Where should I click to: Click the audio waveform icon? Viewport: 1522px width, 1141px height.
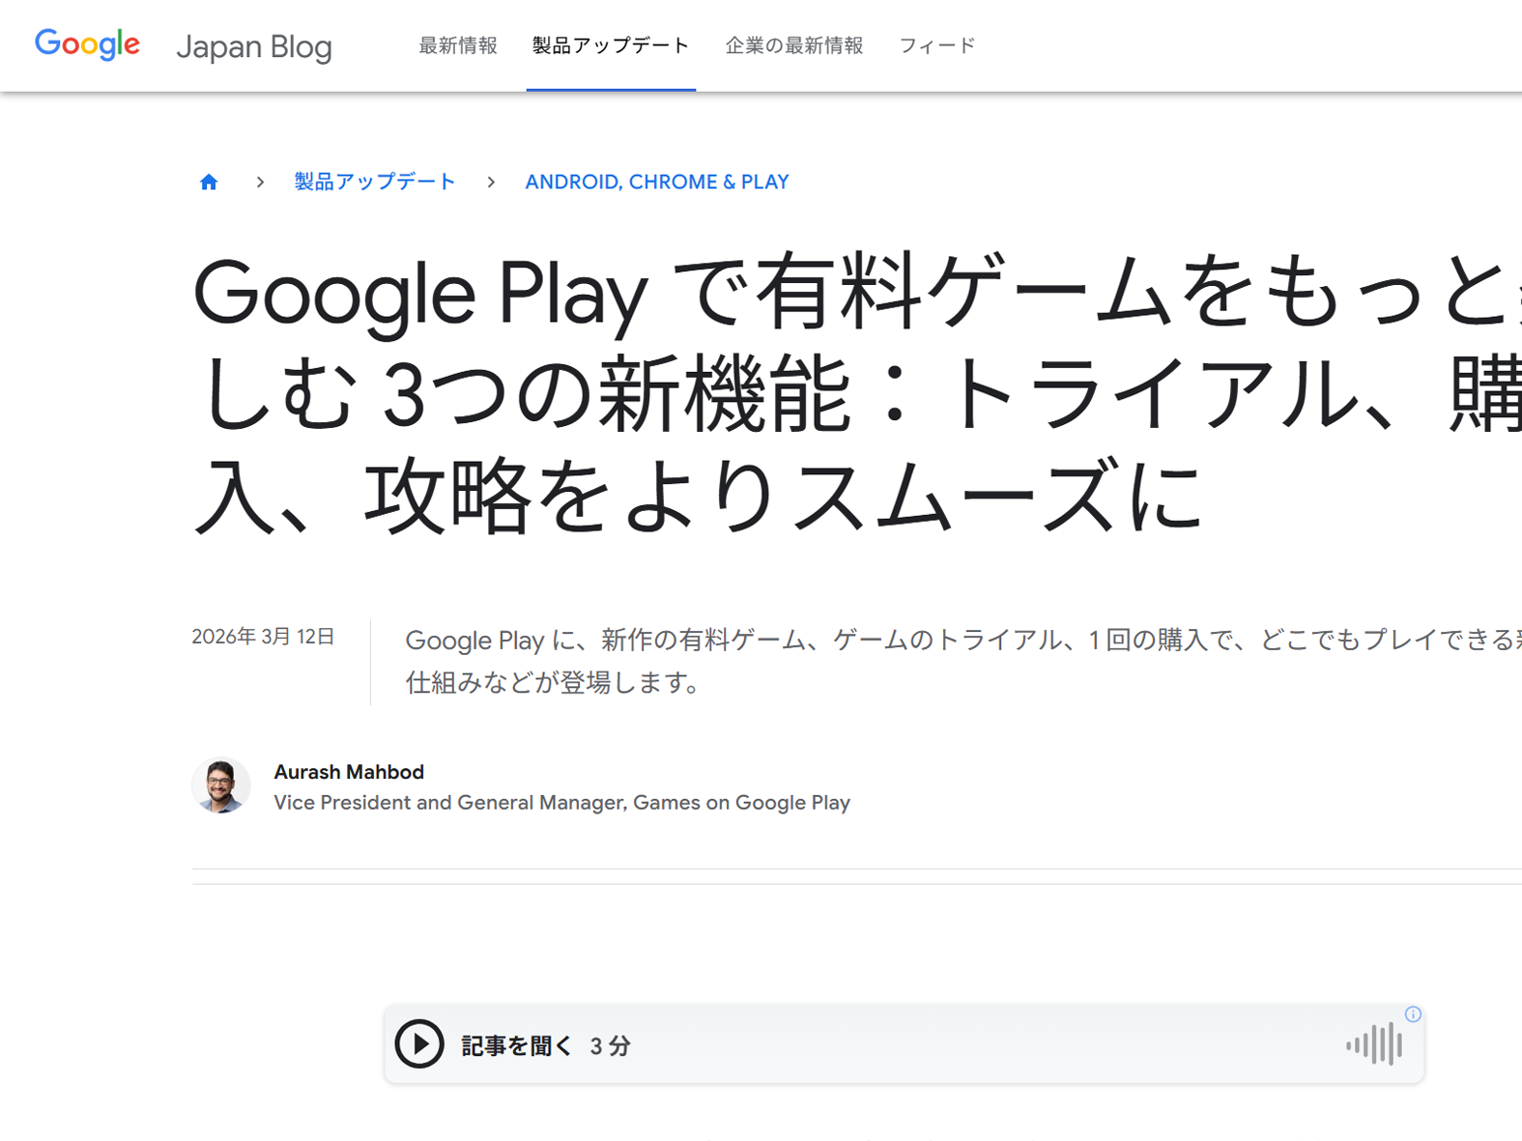[x=1376, y=1044]
